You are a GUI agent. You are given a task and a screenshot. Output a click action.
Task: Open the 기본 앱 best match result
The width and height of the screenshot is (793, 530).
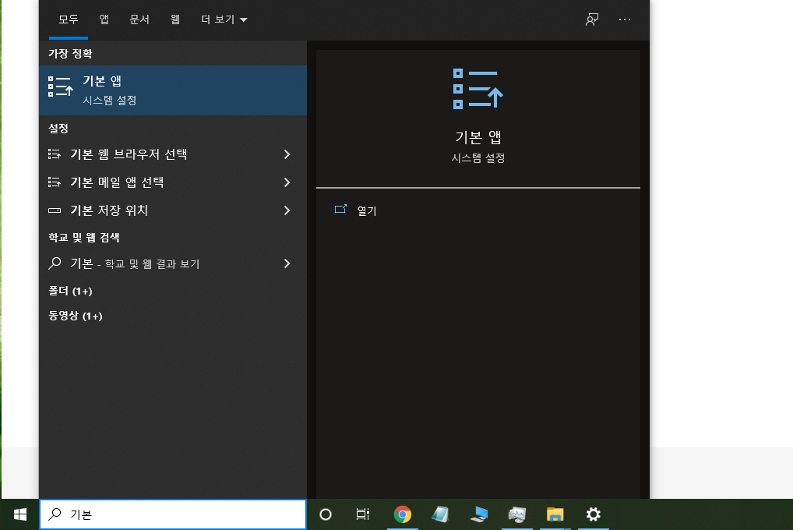[172, 90]
